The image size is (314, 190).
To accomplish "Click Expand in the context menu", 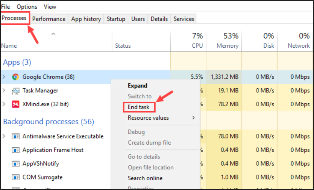I will [137, 86].
